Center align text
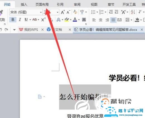Image resolution: width=145 pixels, height=118 pixels. coord(101,20)
